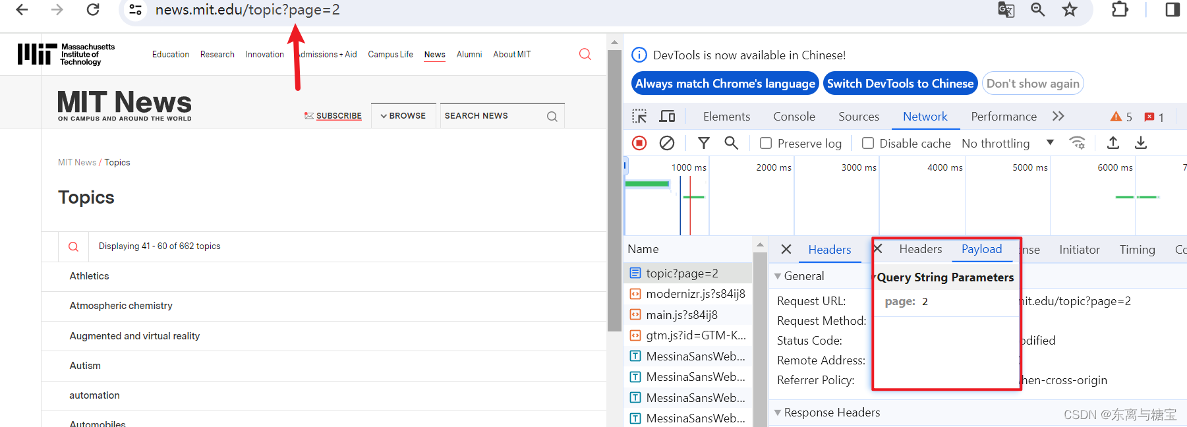The width and height of the screenshot is (1187, 427).
Task: Open the Performance tab
Action: (1004, 117)
